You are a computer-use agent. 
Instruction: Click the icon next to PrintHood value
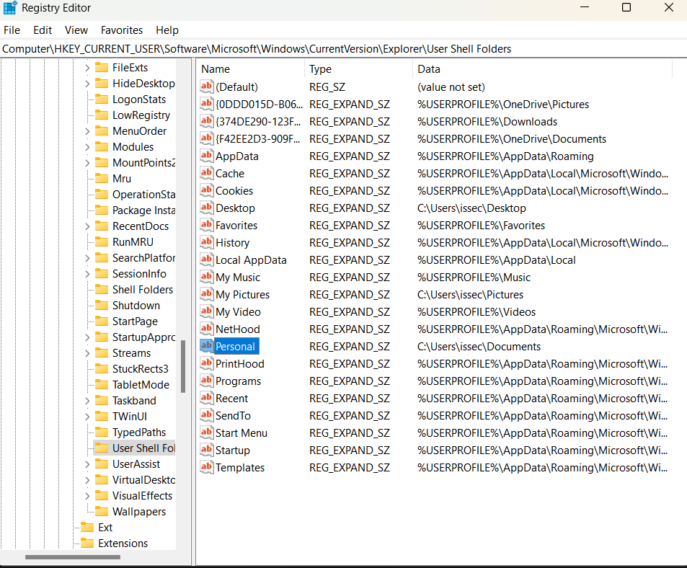pos(206,363)
